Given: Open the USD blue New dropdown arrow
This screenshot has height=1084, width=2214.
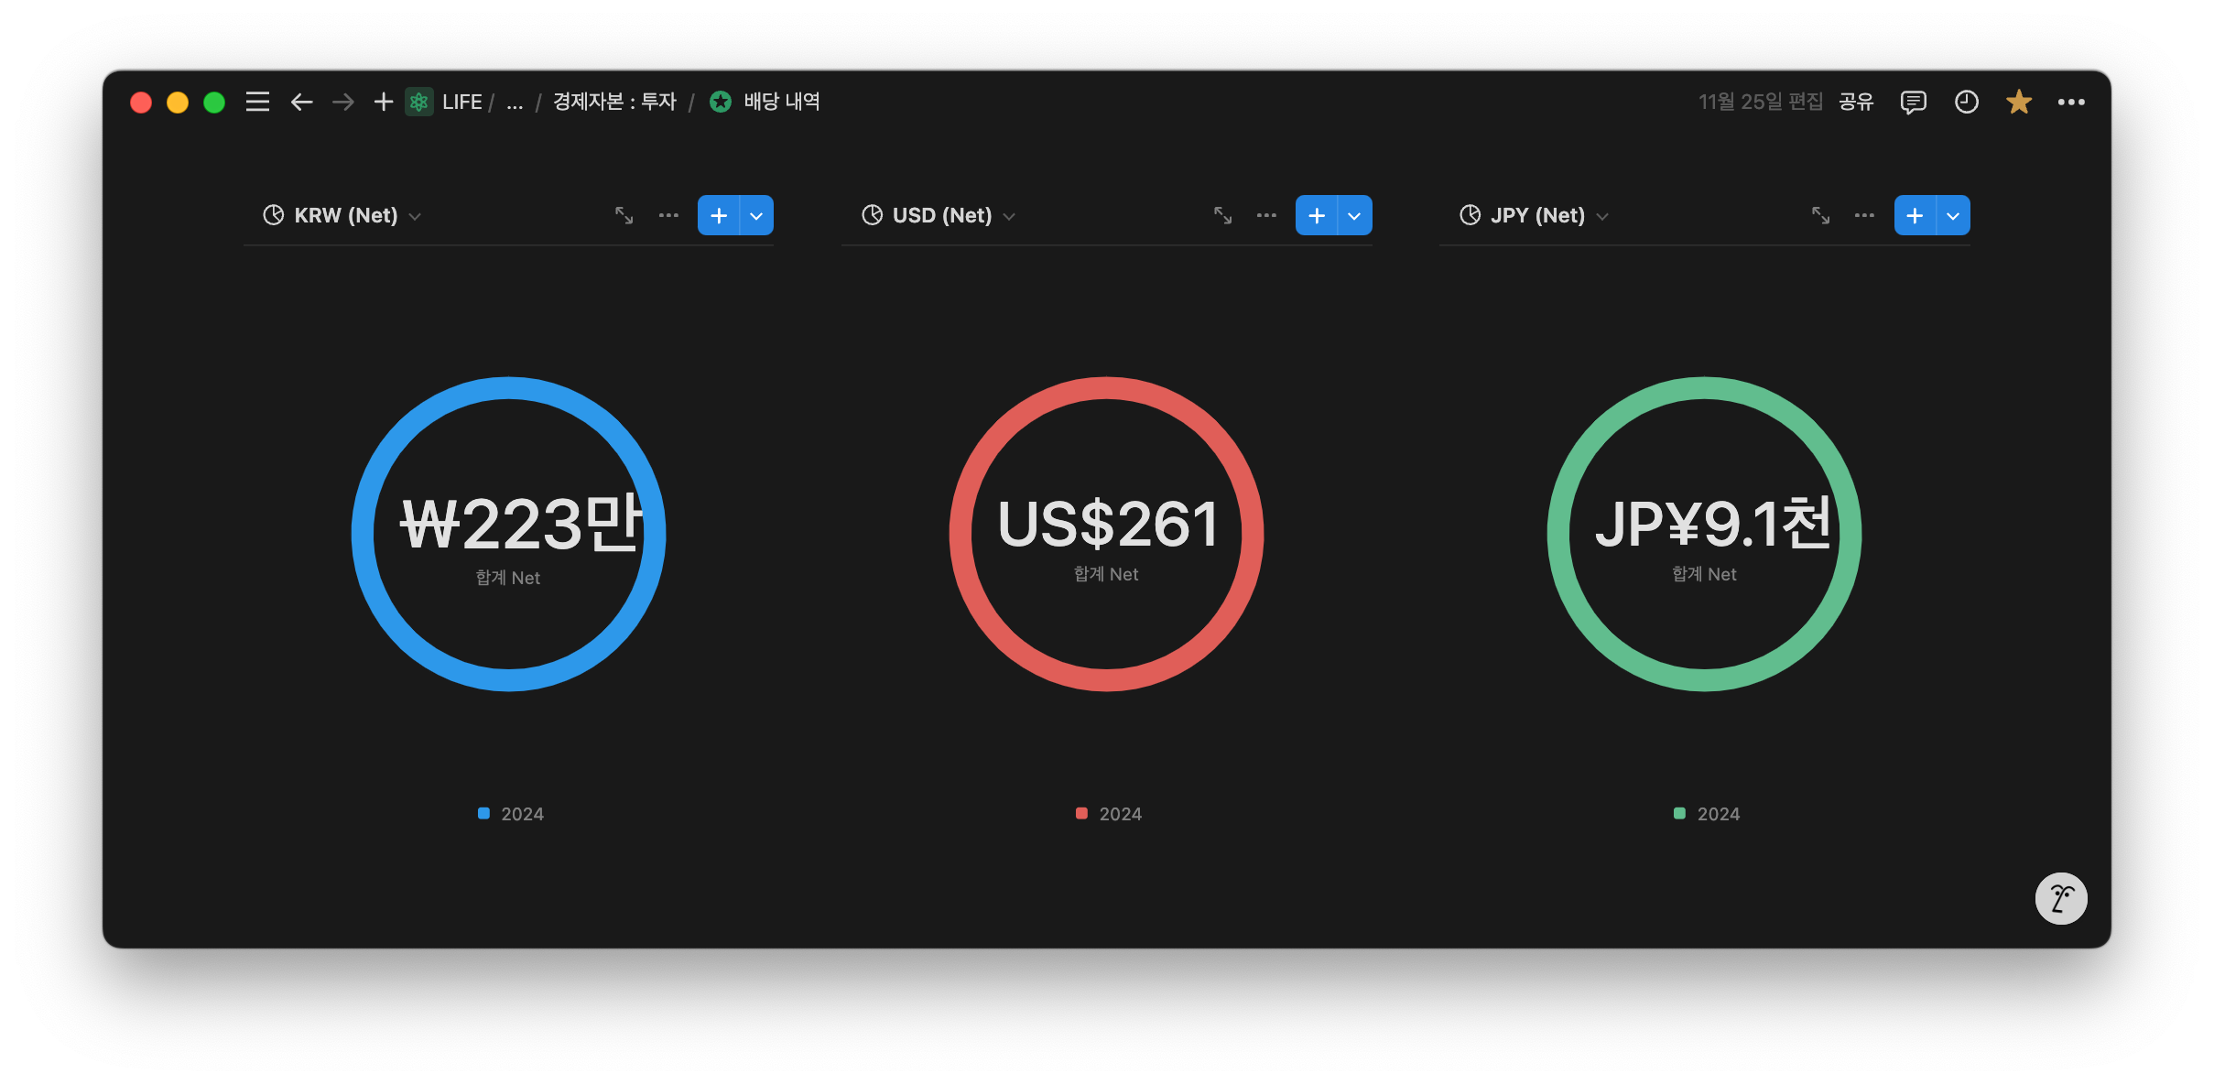Looking at the screenshot, I should click(x=1354, y=215).
